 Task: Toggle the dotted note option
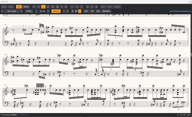[x=62, y=7]
